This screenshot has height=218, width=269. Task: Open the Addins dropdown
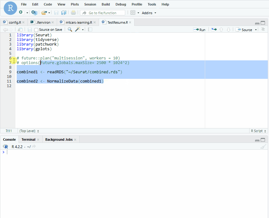tap(148, 13)
